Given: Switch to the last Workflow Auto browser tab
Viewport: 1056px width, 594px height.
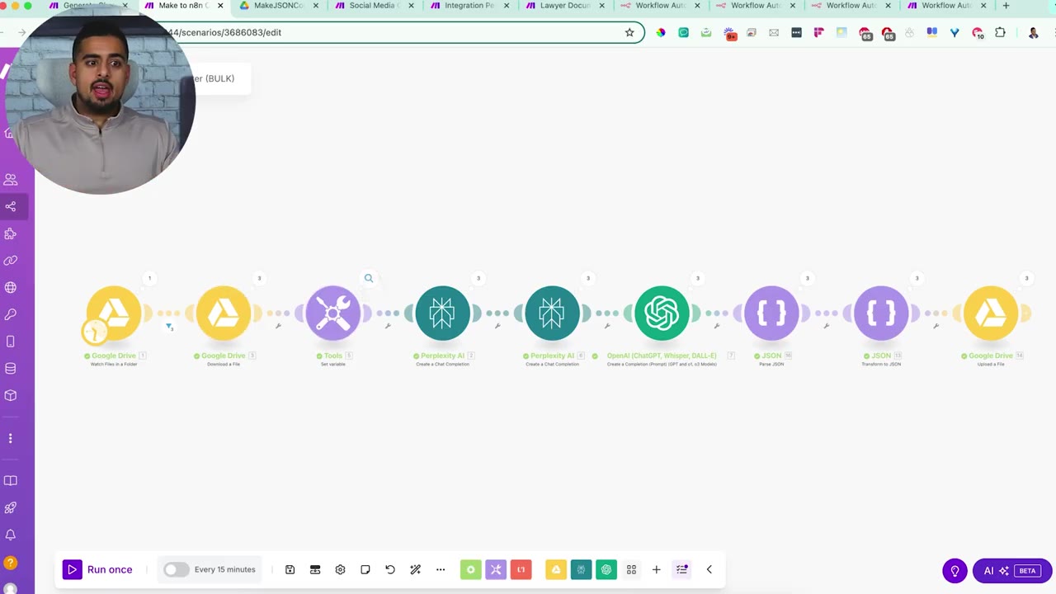Looking at the screenshot, I should pos(946,6).
